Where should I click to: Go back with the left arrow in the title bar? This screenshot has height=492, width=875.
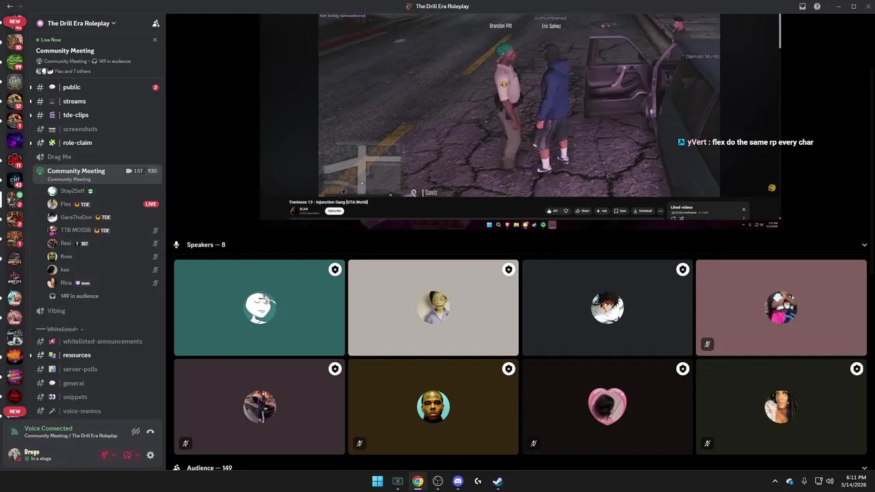10,6
